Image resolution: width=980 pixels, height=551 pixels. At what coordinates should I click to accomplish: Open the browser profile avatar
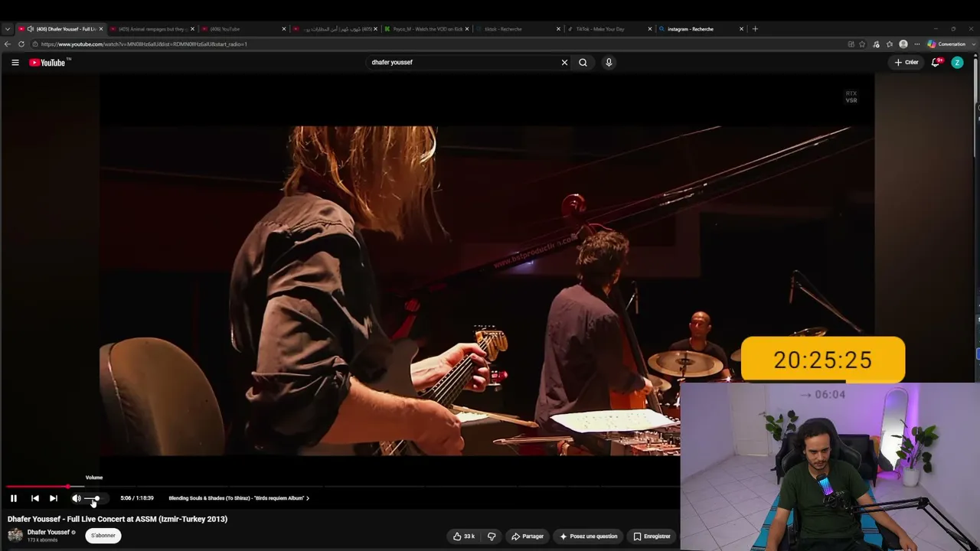point(903,44)
